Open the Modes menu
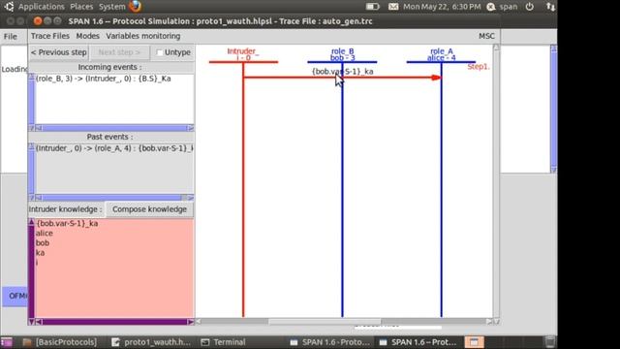This screenshot has width=620, height=349. 87,36
